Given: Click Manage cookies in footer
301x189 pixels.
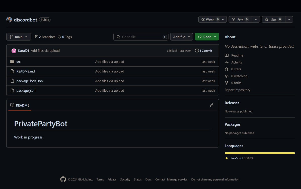Looking at the screenshot, I should [177, 179].
